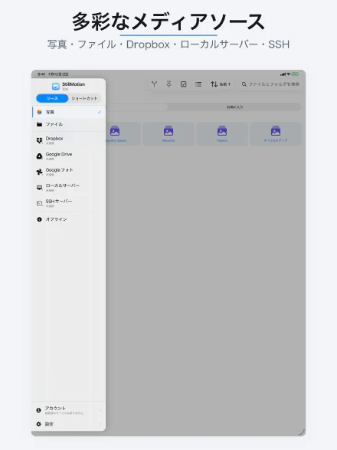337x450 pixels.
Task: Focus the ファイルとフォルダを検索 search field
Action: pos(270,84)
